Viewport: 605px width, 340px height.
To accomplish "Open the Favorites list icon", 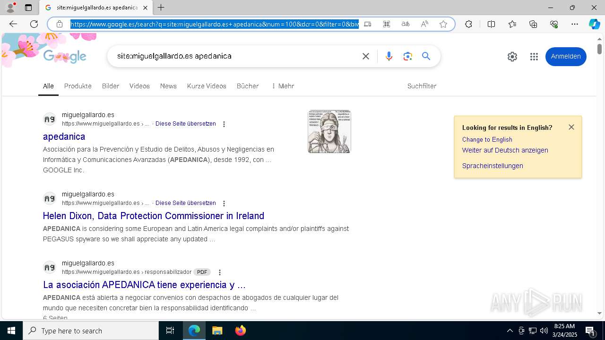I will point(512,24).
